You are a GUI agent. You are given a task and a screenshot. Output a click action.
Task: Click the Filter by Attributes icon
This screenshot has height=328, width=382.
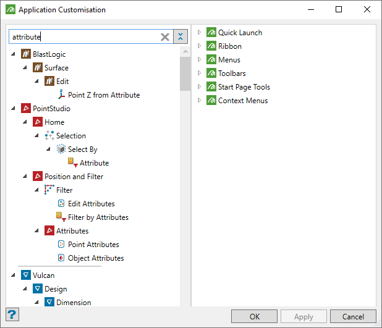(61, 217)
